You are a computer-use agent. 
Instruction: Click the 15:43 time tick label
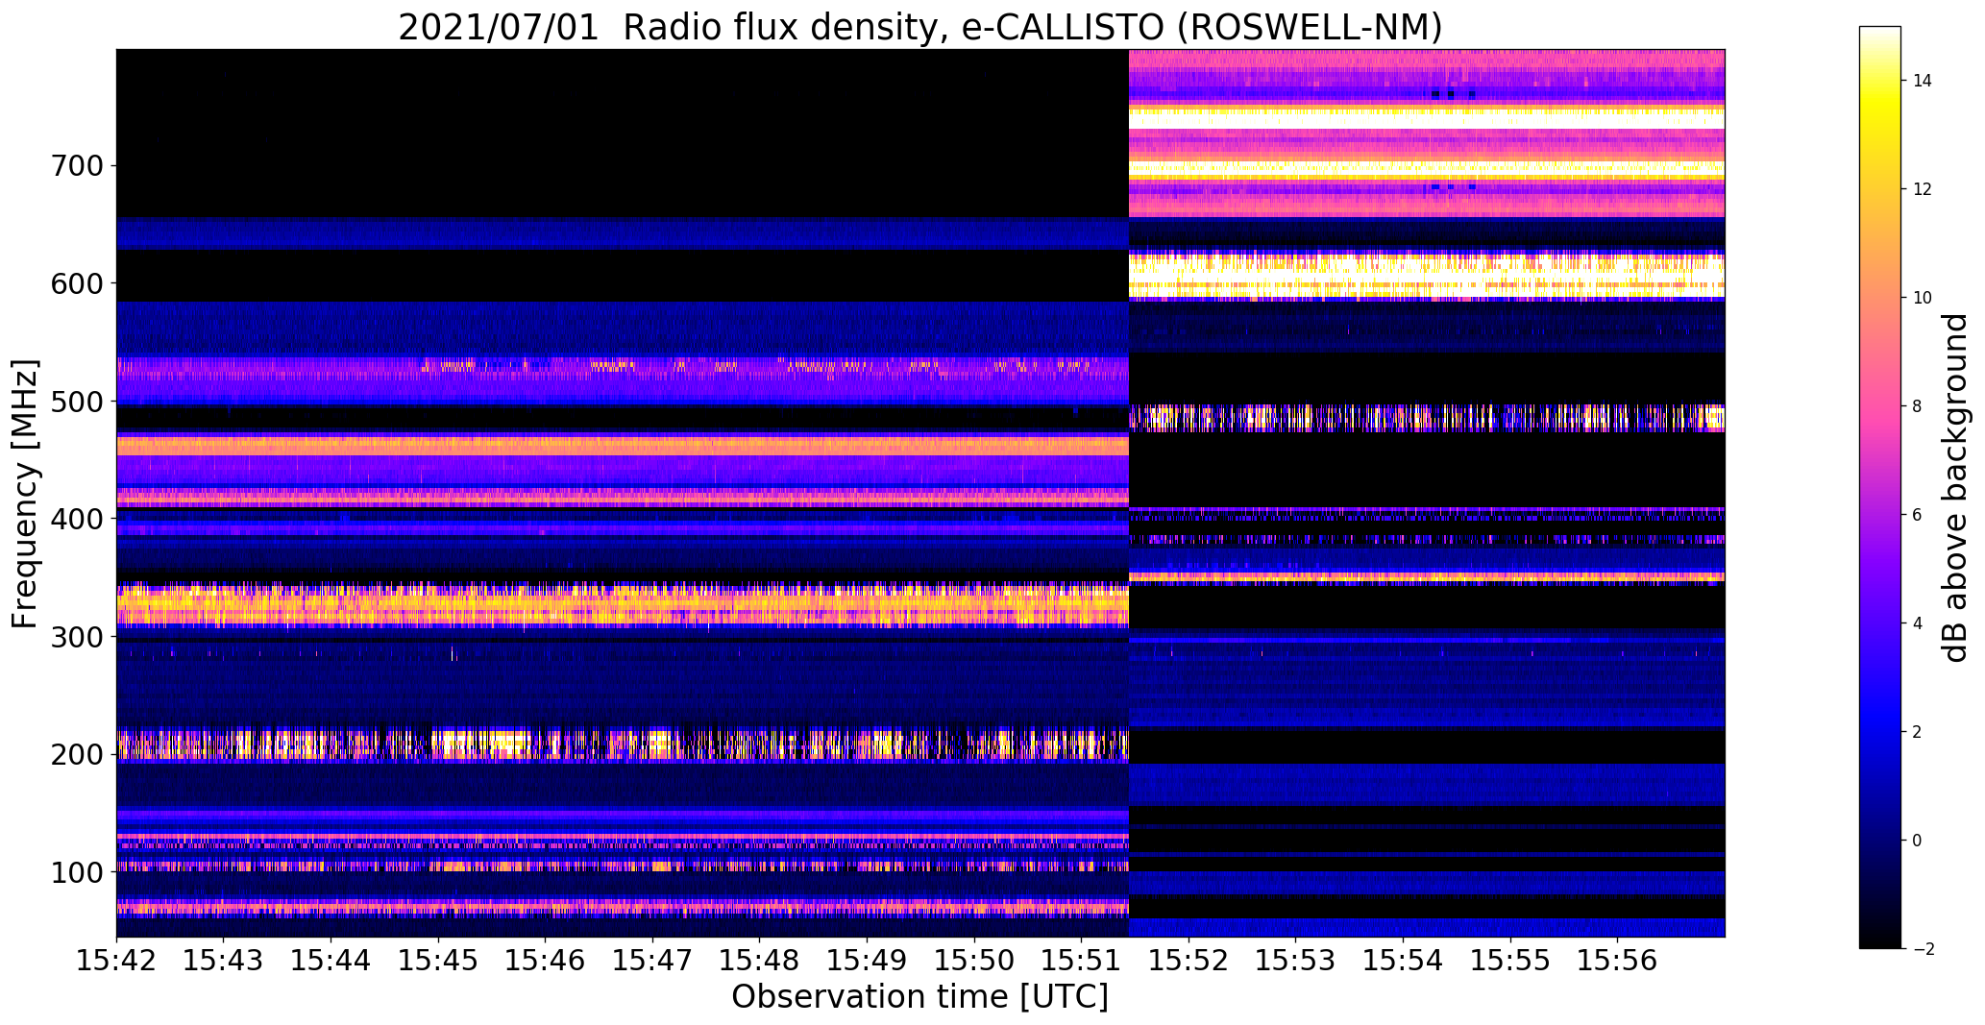(x=224, y=959)
